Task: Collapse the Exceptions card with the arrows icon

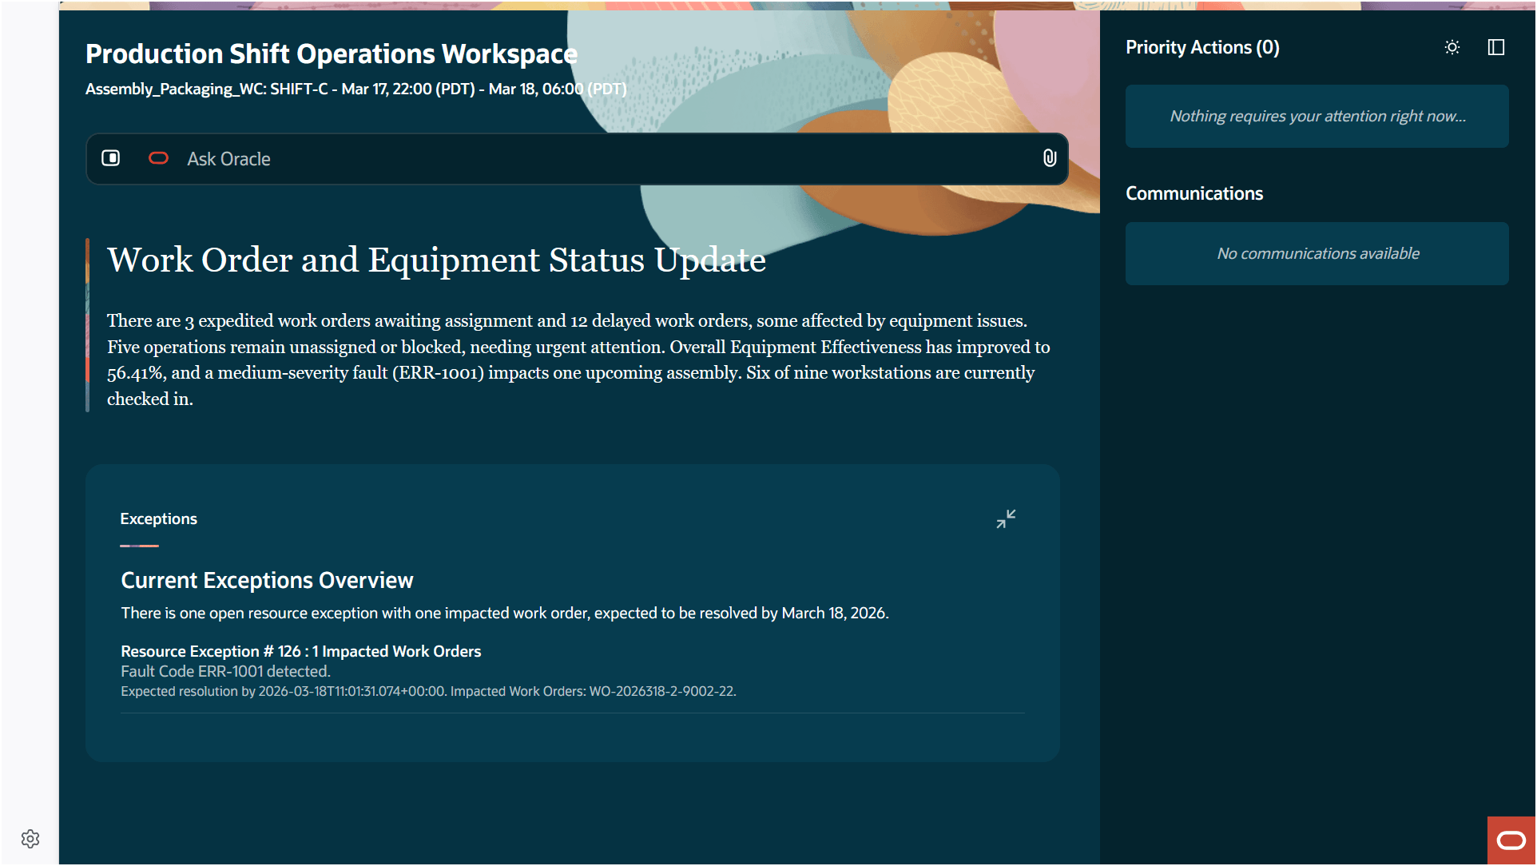Action: (1006, 518)
